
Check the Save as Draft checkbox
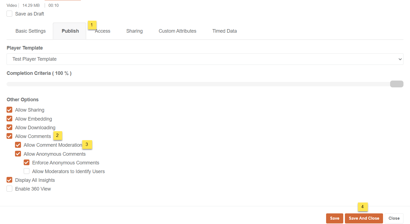tap(10, 14)
